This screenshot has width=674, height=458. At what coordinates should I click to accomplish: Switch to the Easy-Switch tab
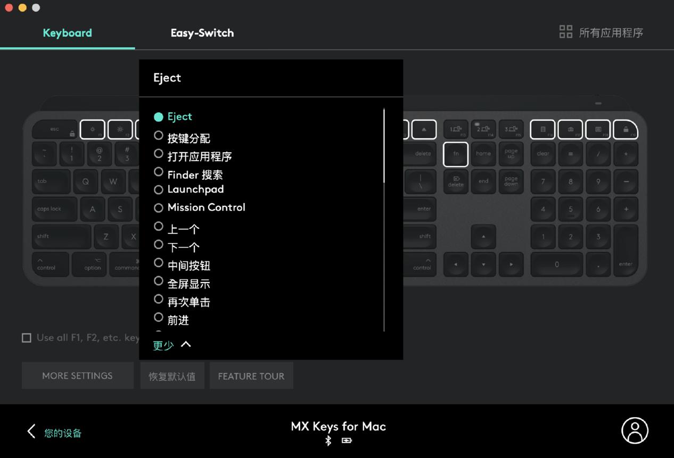click(202, 33)
